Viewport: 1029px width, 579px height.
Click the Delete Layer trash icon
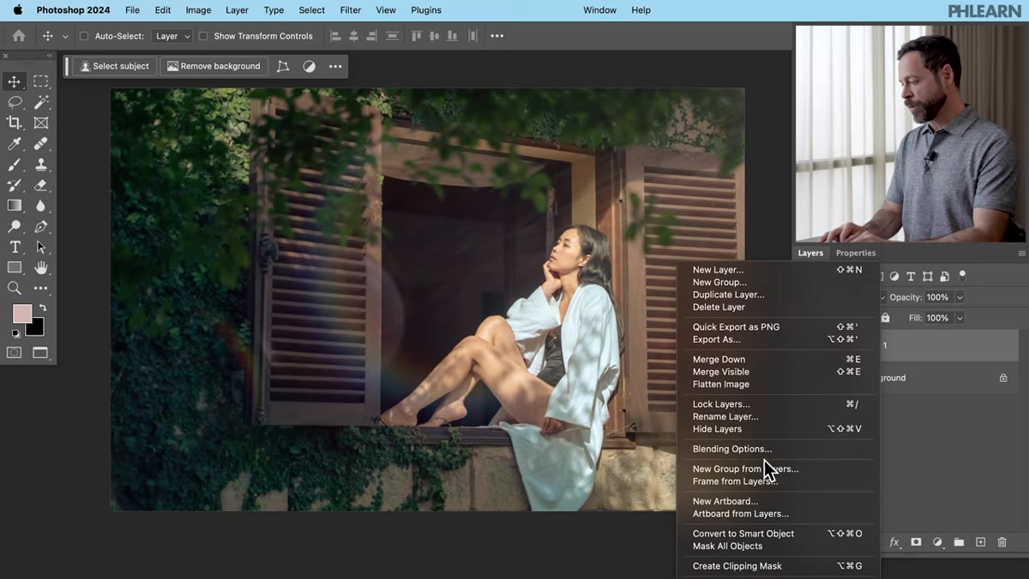click(1002, 542)
